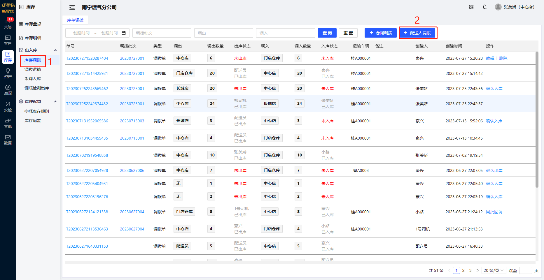Select current page 1 button
544x280 pixels.
point(456,270)
